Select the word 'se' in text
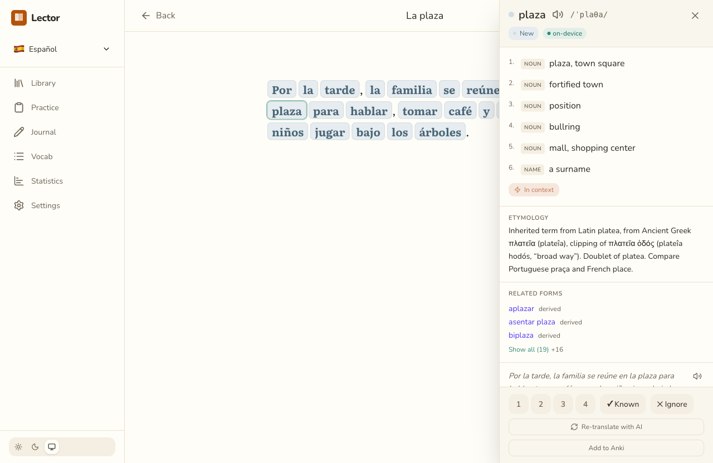 450,90
